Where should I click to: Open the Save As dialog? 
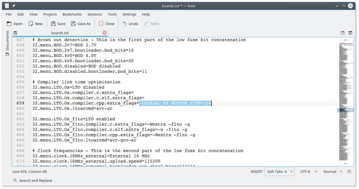click(81, 24)
